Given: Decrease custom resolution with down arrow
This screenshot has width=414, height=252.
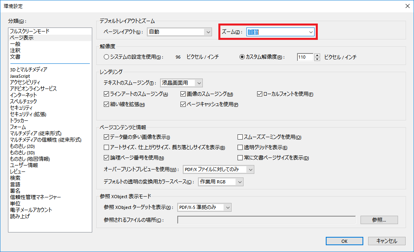Looking at the screenshot, I should point(317,59).
